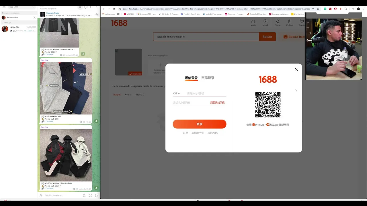Viewport: 367px width, 206px height.
Task: Click the 注册 register link
Action: click(186, 133)
